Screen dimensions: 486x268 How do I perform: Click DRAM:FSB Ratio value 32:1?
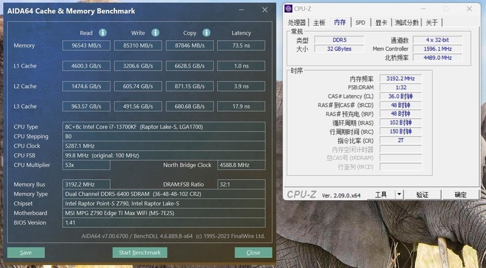pos(241,184)
